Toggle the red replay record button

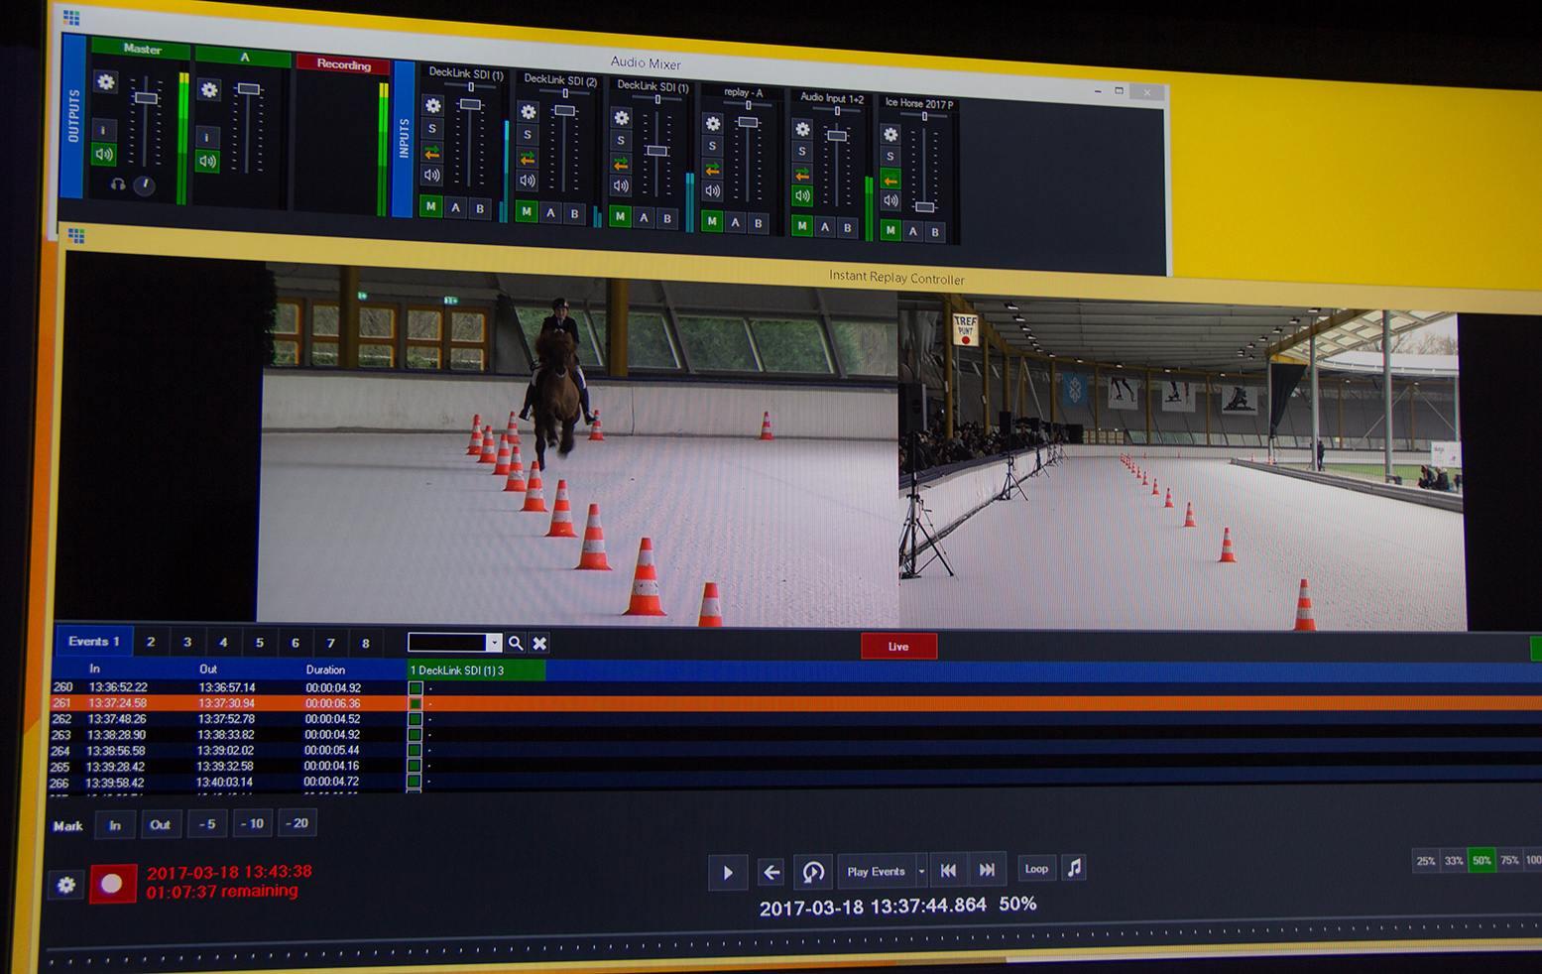click(x=112, y=883)
